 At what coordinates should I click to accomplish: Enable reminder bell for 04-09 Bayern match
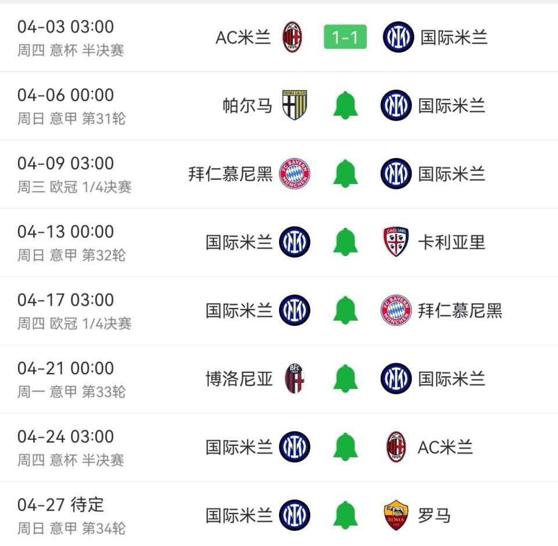tap(345, 174)
